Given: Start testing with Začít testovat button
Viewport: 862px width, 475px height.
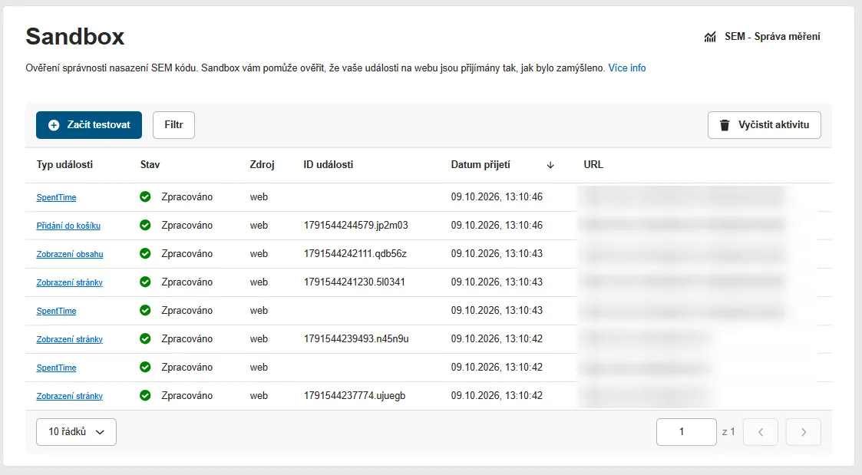Looking at the screenshot, I should click(89, 125).
